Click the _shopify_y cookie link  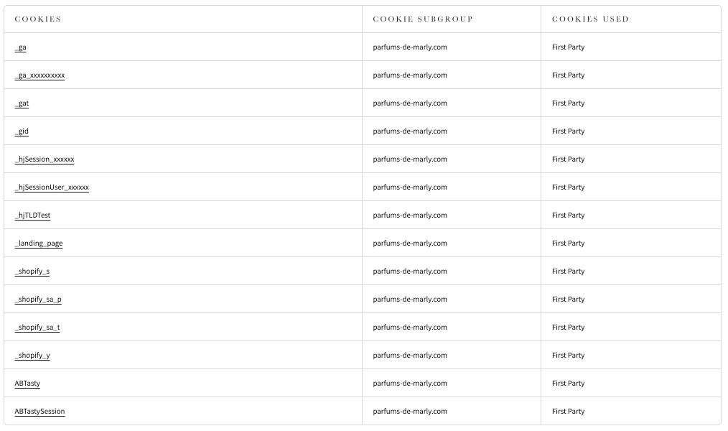(x=32, y=356)
